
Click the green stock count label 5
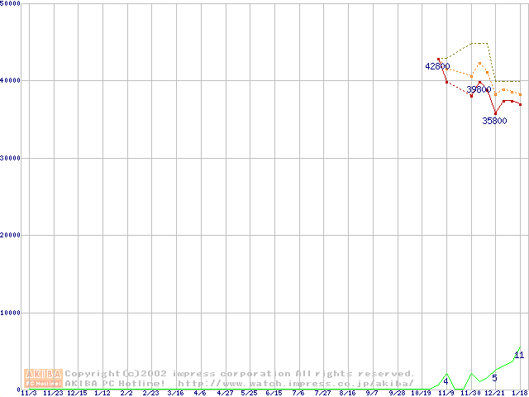click(x=494, y=378)
